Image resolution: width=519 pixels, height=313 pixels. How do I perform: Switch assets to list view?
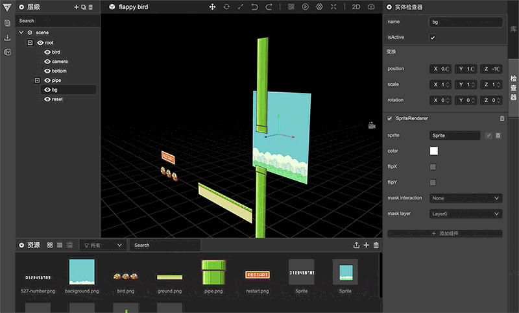pyautogui.click(x=69, y=245)
